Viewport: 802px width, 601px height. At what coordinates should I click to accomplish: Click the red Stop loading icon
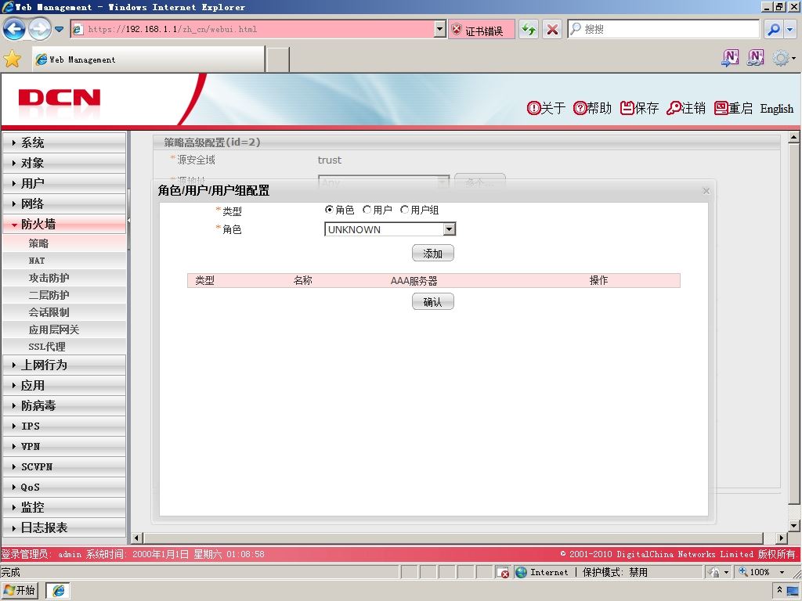552,29
